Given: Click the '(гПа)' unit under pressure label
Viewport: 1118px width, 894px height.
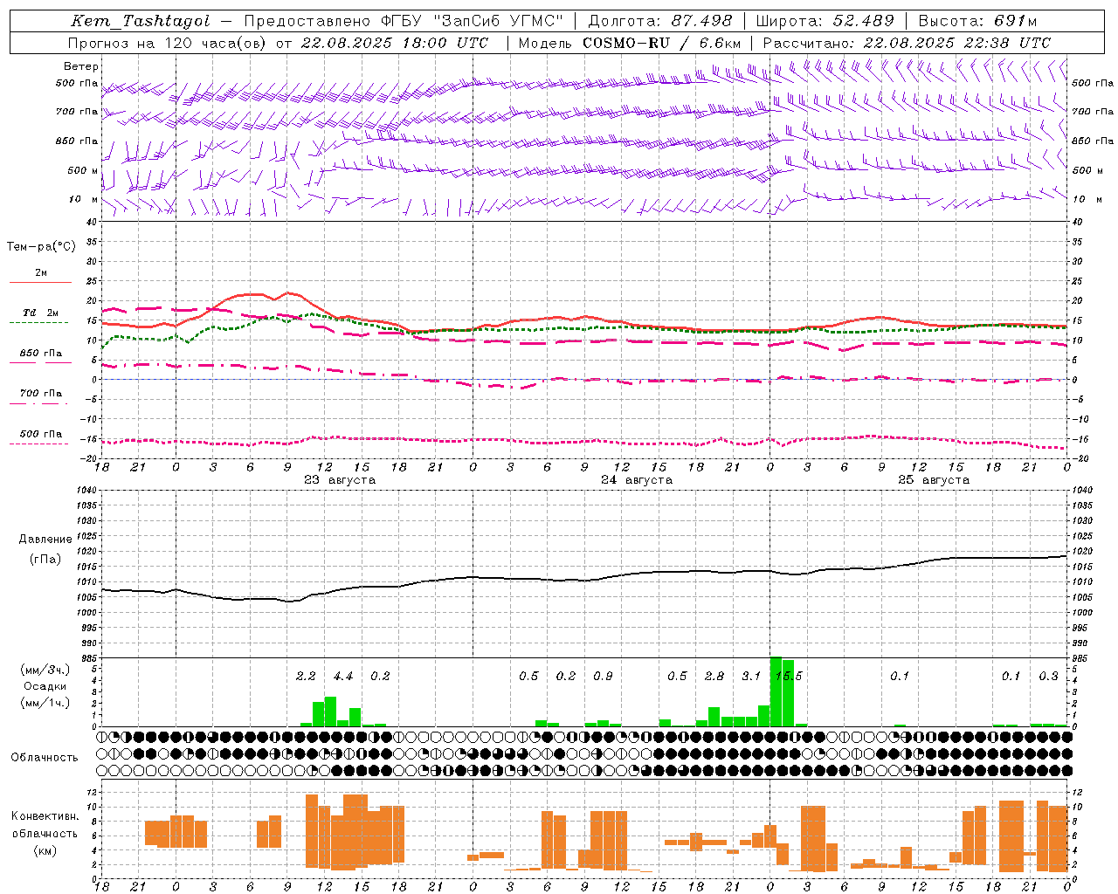Looking at the screenshot, I should [x=45, y=560].
